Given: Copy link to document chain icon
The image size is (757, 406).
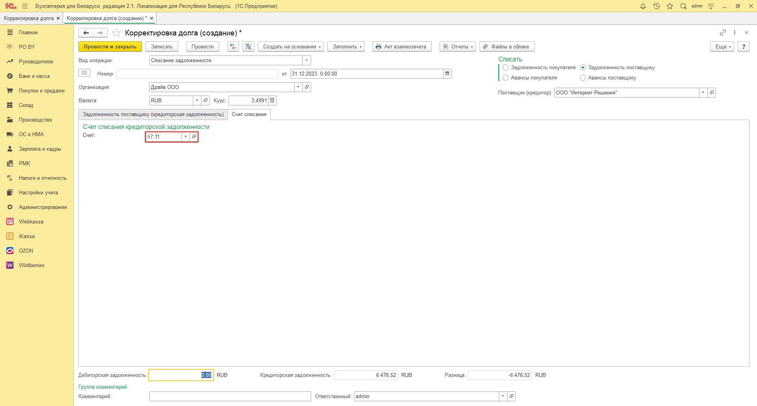Looking at the screenshot, I should (x=723, y=32).
